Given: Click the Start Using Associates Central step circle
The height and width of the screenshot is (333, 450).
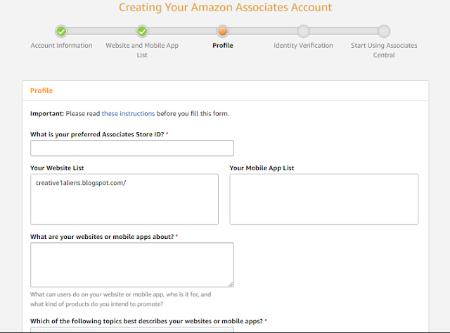Looking at the screenshot, I should click(384, 31).
